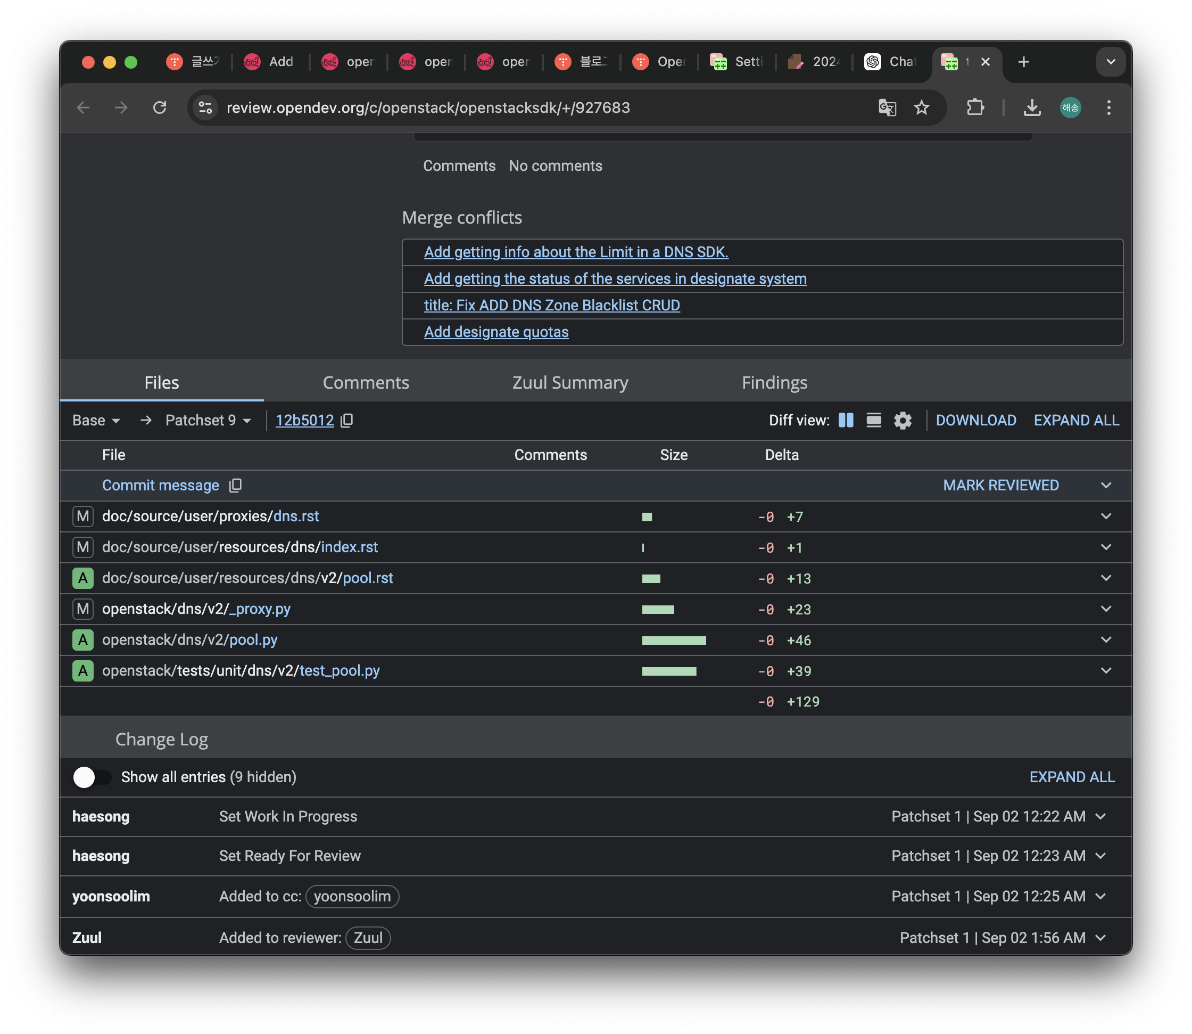1192x1034 pixels.
Task: Click MARK REVIEWED for commit message
Action: [1000, 486]
